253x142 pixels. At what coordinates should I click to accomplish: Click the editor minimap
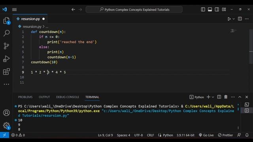[x=233, y=31]
